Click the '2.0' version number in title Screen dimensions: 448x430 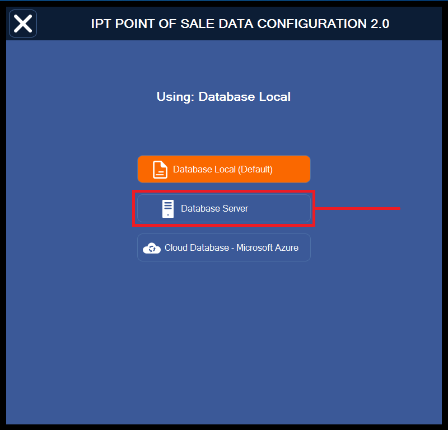(380, 24)
